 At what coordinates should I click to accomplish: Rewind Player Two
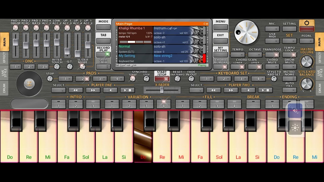213,90
